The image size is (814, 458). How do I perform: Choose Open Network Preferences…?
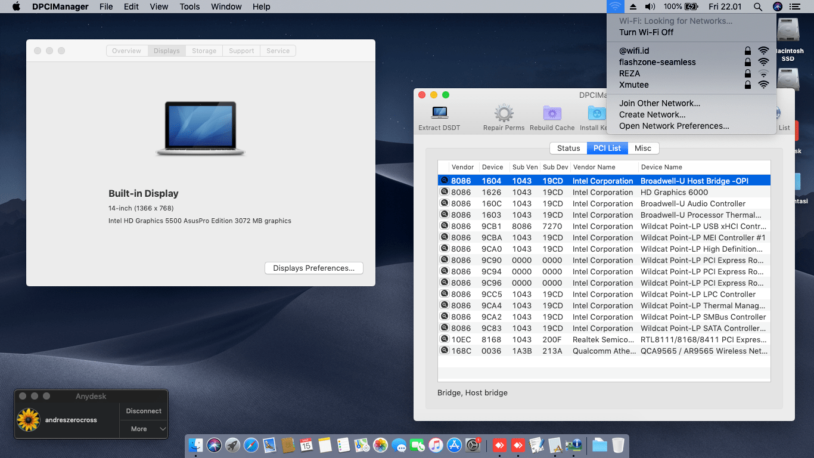[x=691, y=126]
